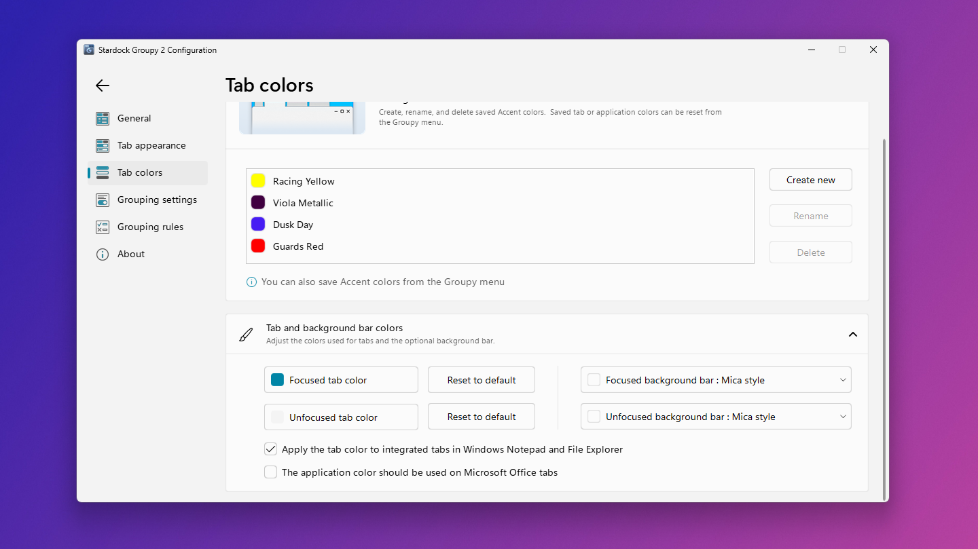The width and height of the screenshot is (978, 549).
Task: Click the Tab colors sidebar icon
Action: coord(103,173)
